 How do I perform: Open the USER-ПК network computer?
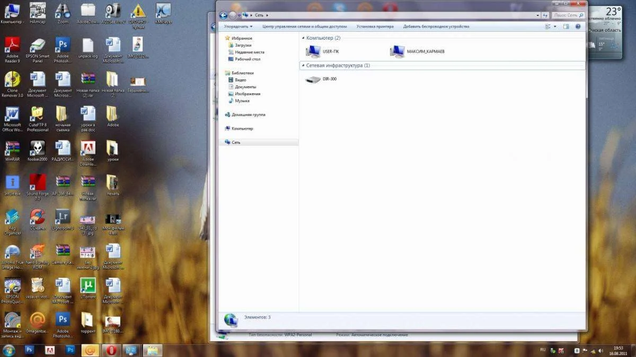[x=323, y=51]
